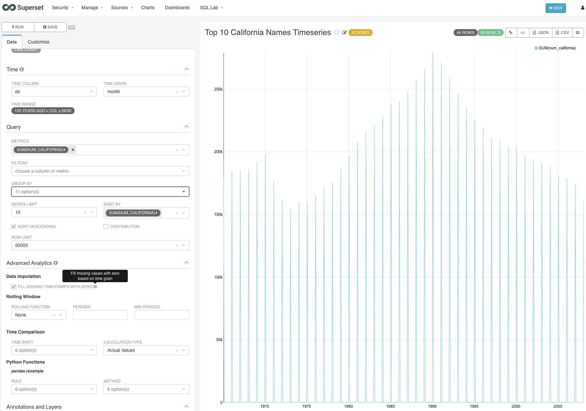586x411 pixels.
Task: Click the Superset logo
Action: coord(23,8)
